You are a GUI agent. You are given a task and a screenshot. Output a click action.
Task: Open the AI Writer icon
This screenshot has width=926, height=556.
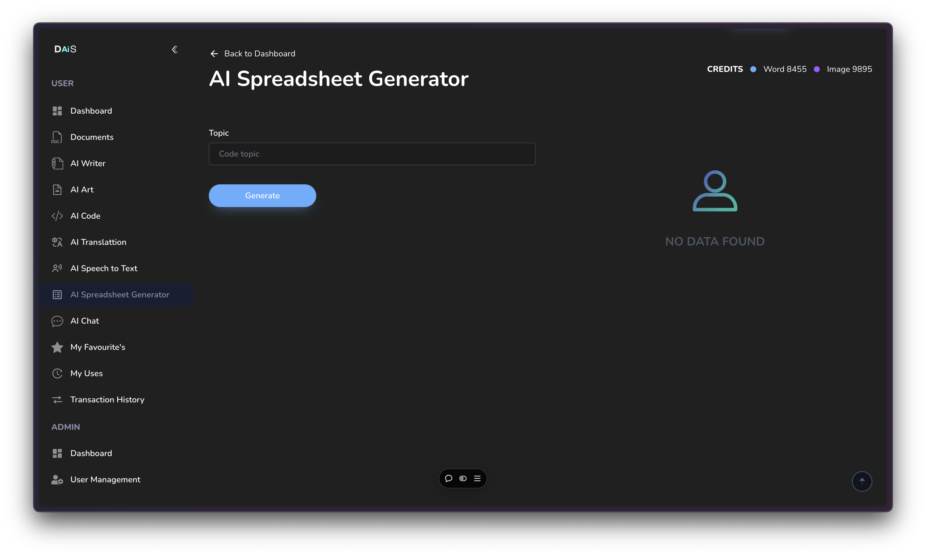[x=57, y=163]
